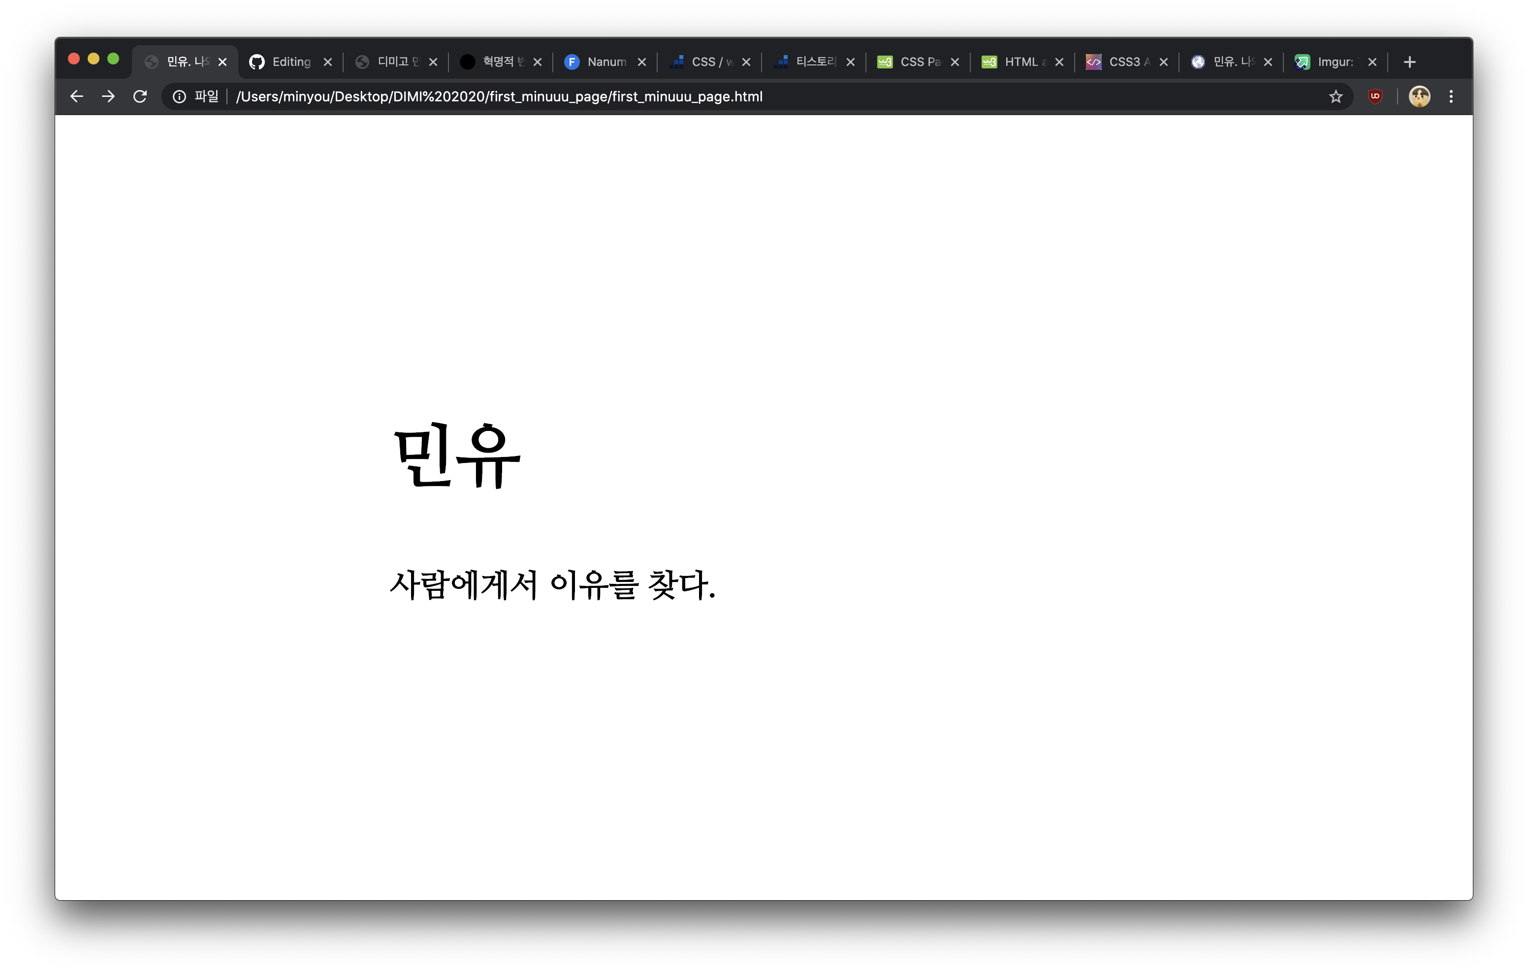Screen dimensions: 1528x973
Task: Open the site information icon
Action: click(x=180, y=96)
